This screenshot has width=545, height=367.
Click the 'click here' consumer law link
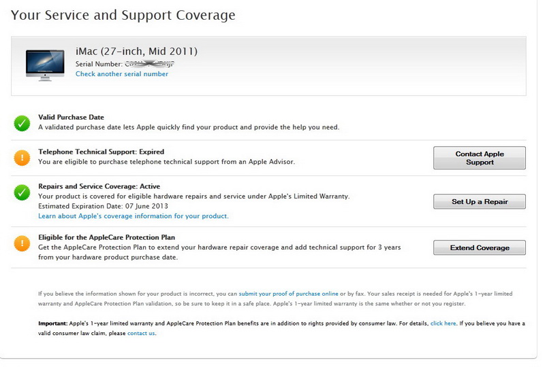pos(443,324)
